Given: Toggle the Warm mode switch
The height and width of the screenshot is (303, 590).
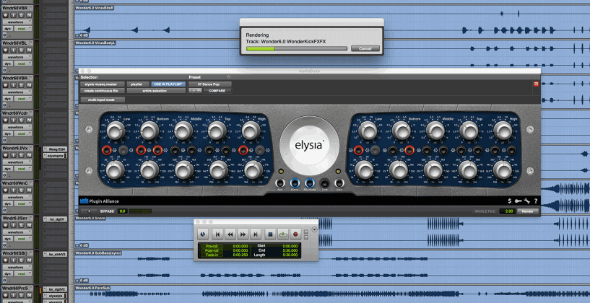Looking at the screenshot, I should click(x=295, y=183).
